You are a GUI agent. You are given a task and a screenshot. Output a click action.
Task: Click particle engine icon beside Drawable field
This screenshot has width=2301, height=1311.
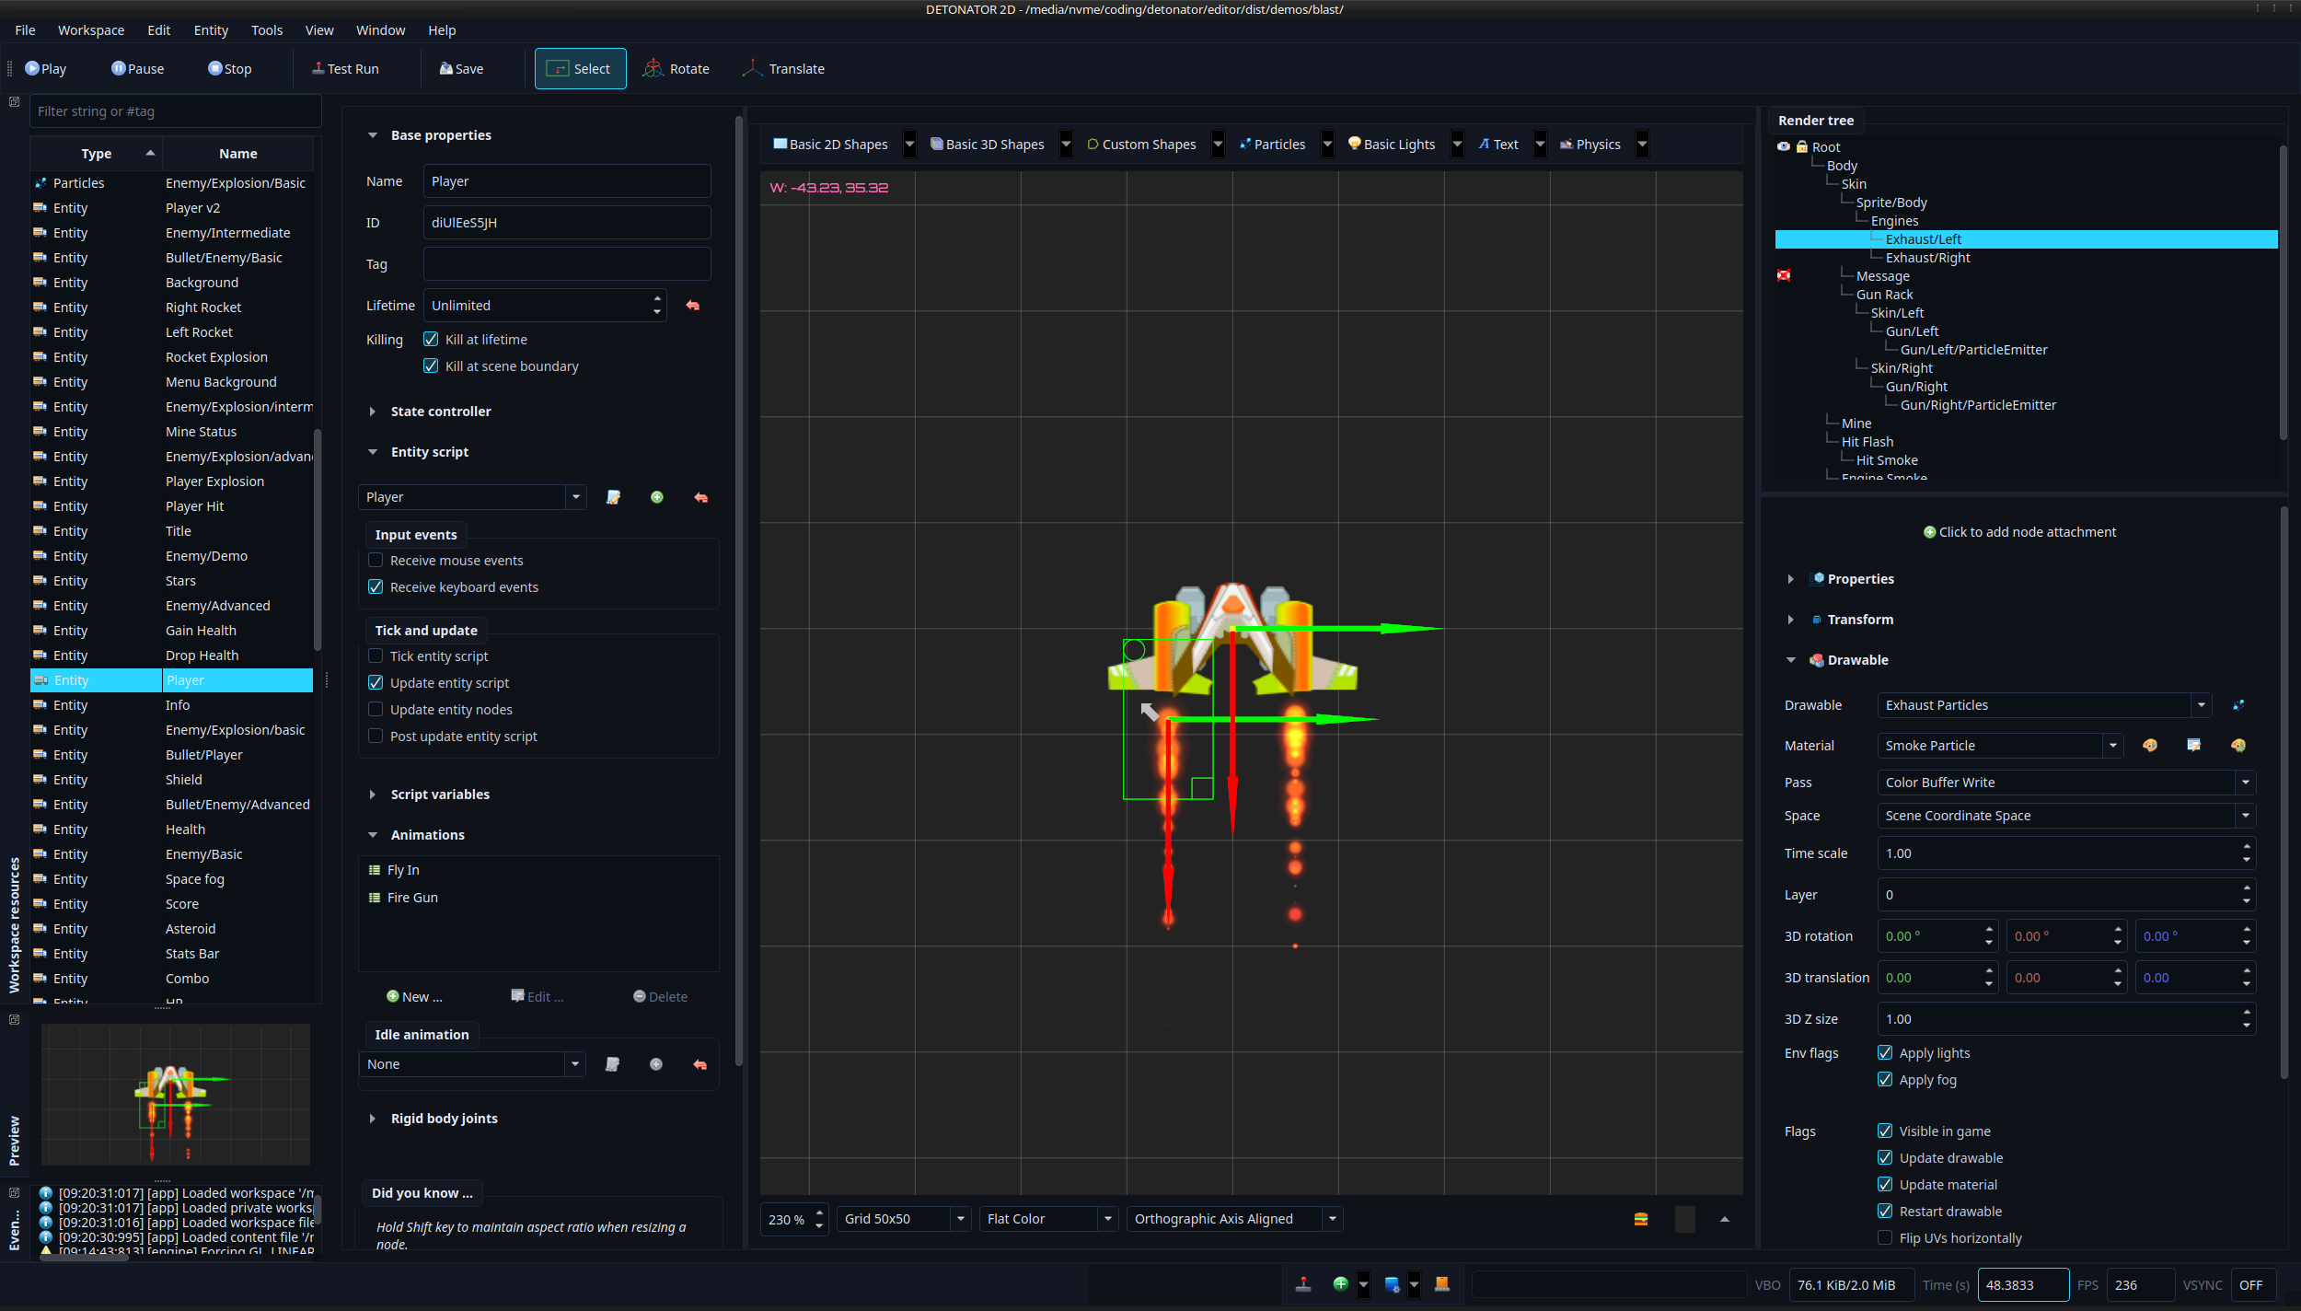point(2238,705)
